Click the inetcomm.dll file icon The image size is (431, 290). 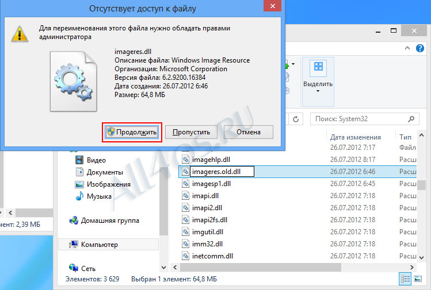coord(185,256)
